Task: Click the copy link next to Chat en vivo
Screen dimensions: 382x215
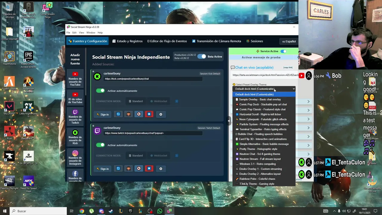Action: coord(288,67)
